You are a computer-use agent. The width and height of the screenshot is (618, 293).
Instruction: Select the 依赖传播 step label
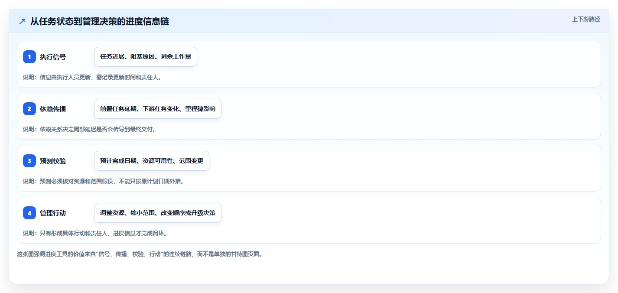coord(53,109)
